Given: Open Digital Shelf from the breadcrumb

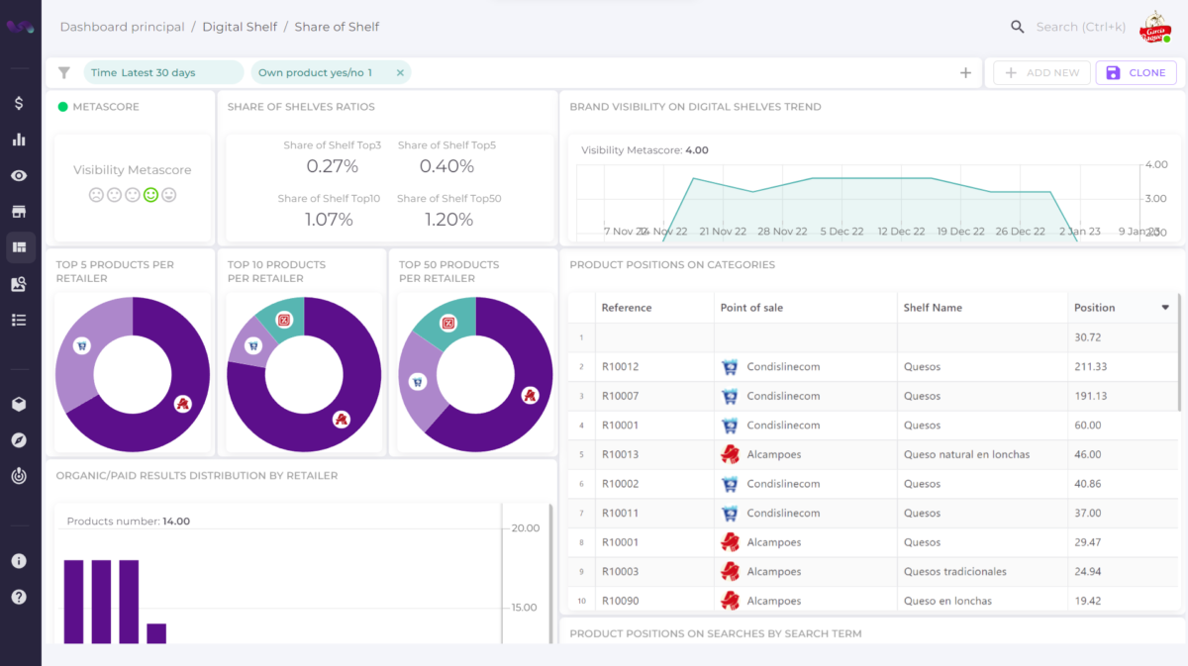Looking at the screenshot, I should [242, 27].
